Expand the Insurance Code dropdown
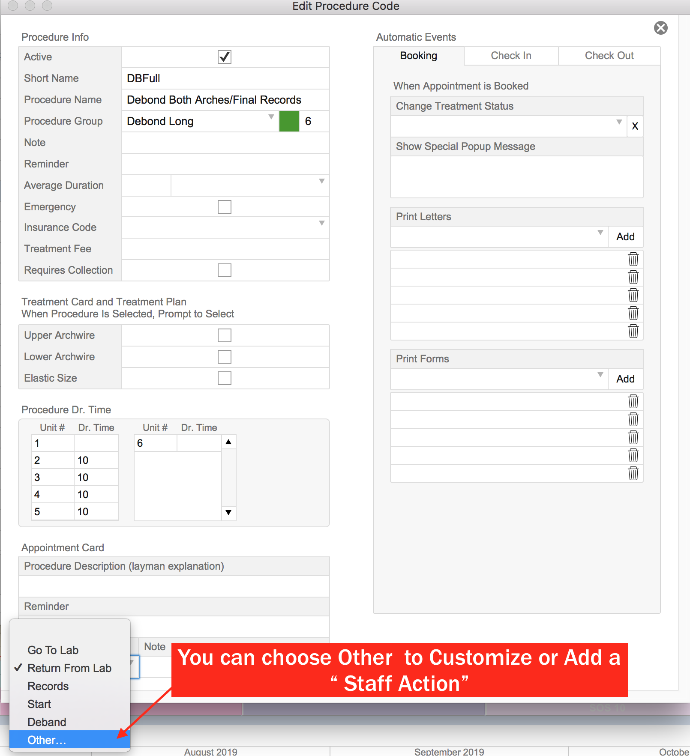 point(321,223)
